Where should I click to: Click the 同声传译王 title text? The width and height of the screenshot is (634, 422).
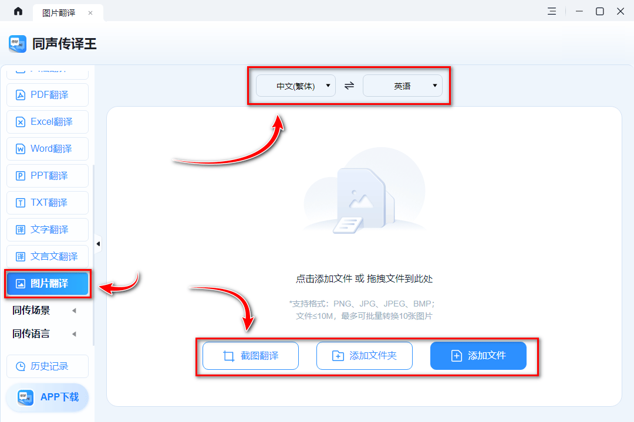coord(65,44)
